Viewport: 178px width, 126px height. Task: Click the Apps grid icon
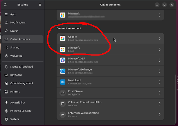pos(6,14)
